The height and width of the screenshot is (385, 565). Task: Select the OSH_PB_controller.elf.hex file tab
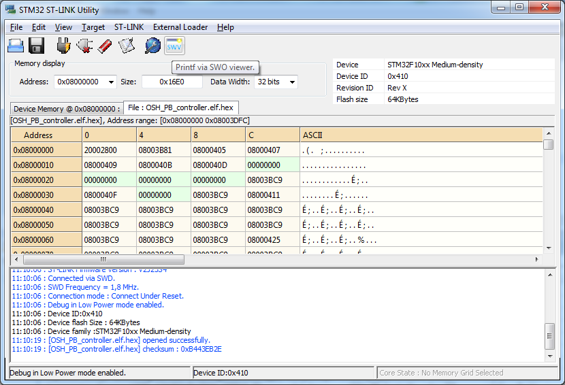(x=180, y=107)
